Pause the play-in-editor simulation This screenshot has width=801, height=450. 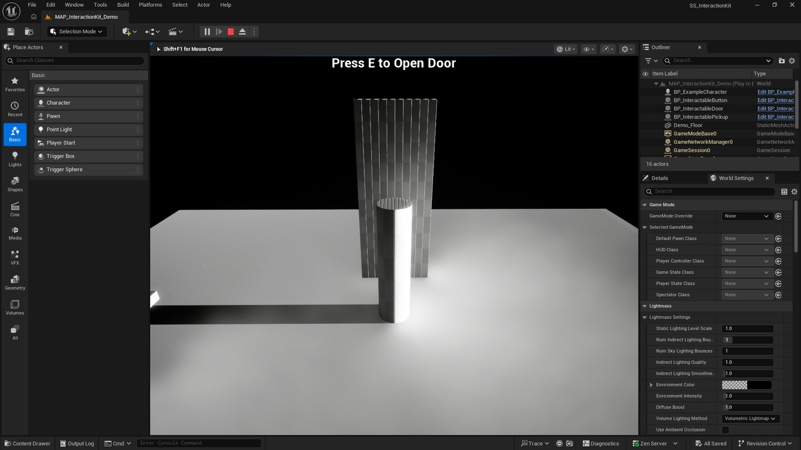coord(207,31)
